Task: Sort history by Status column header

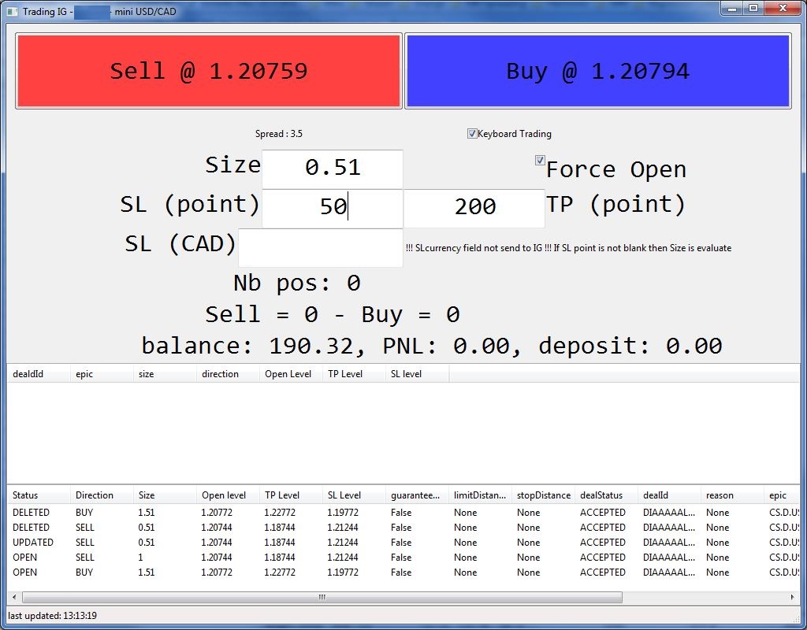Action: point(39,495)
